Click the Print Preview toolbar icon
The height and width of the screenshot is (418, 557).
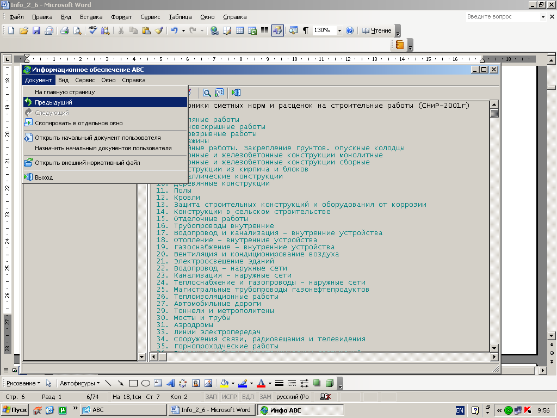[x=77, y=30]
